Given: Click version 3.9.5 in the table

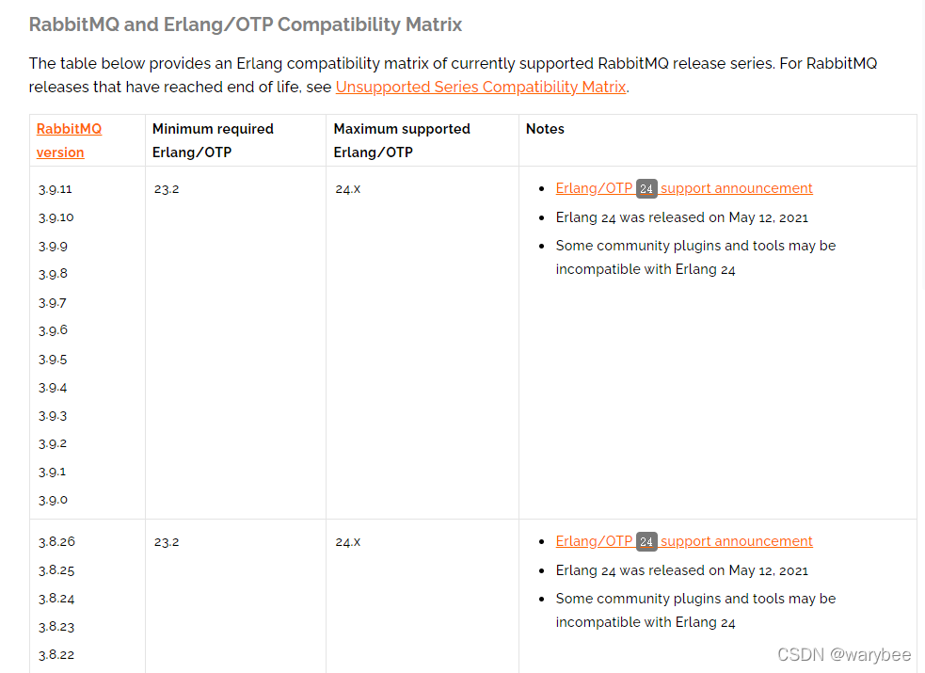Looking at the screenshot, I should (53, 360).
